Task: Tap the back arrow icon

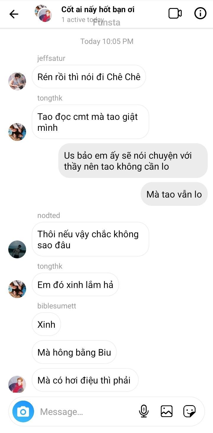Action: click(x=14, y=14)
